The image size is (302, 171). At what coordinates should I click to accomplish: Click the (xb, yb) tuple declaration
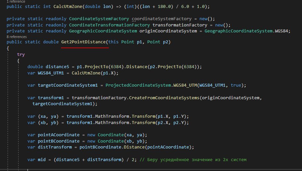[x=48, y=123]
